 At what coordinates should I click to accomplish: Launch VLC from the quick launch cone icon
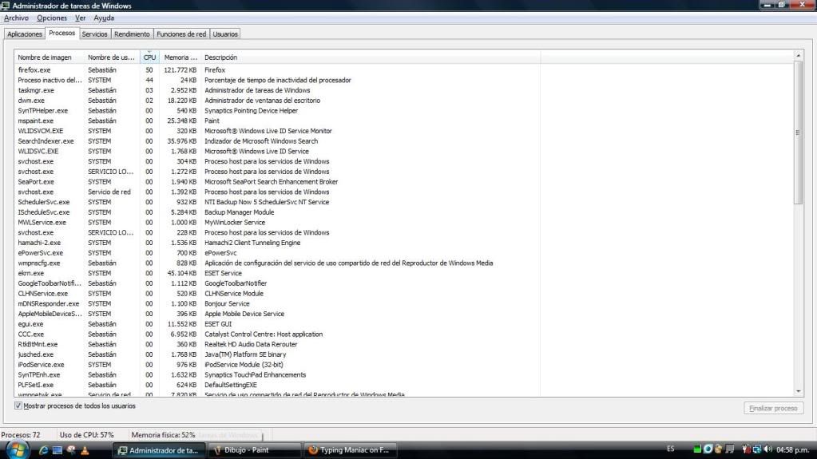(x=85, y=450)
